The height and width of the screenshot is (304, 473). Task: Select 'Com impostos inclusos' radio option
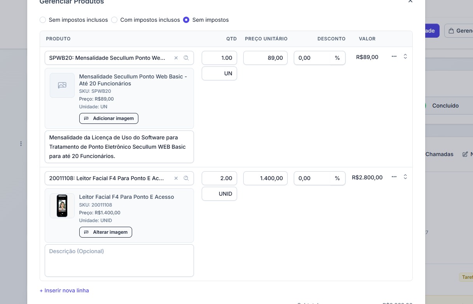click(x=114, y=20)
